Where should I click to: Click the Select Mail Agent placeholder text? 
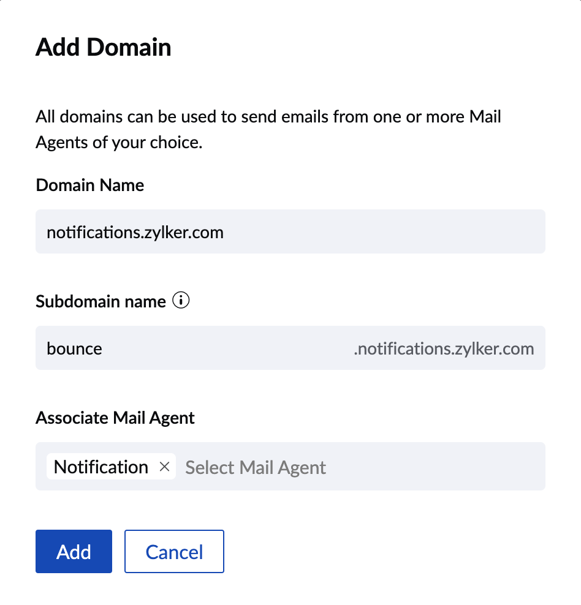coord(256,468)
